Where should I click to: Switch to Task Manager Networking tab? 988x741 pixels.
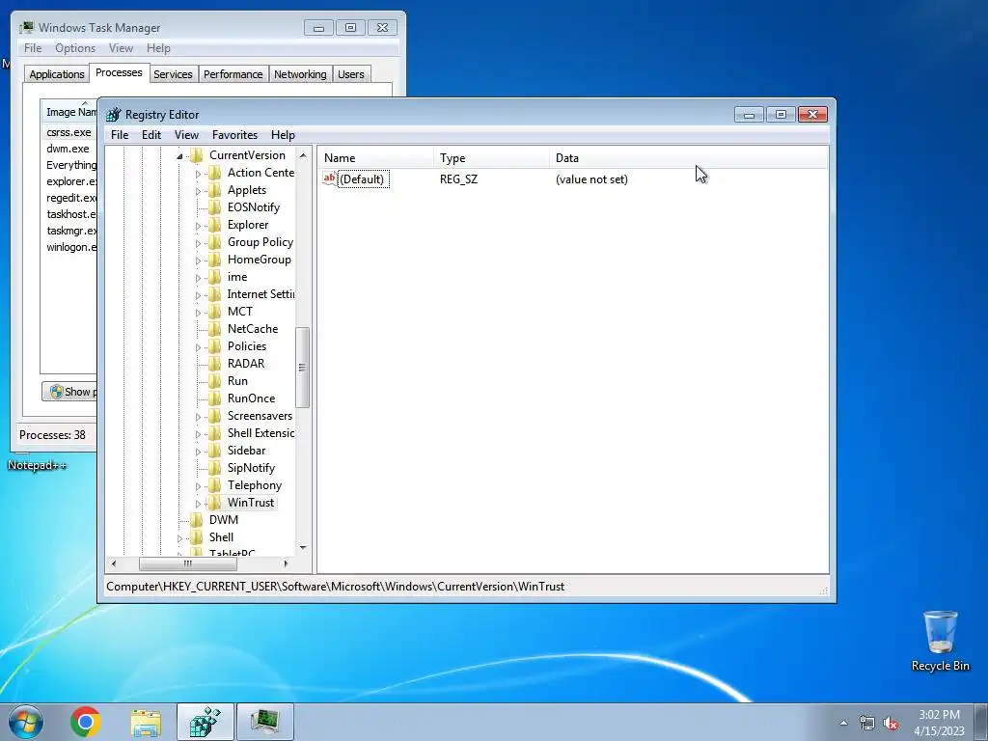coord(300,74)
